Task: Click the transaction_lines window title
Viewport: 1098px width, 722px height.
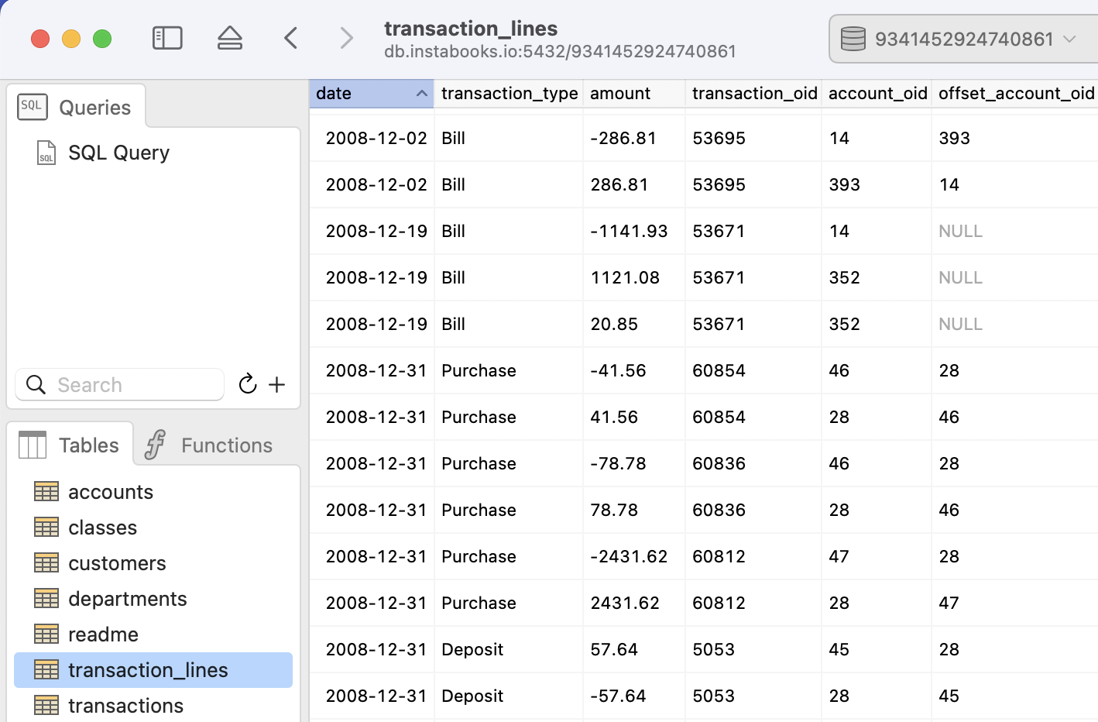Action: point(471,29)
